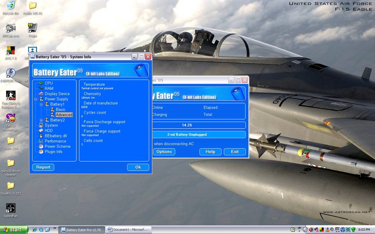
Task: Collapse the Battery1 tree node
Action: 41,104
